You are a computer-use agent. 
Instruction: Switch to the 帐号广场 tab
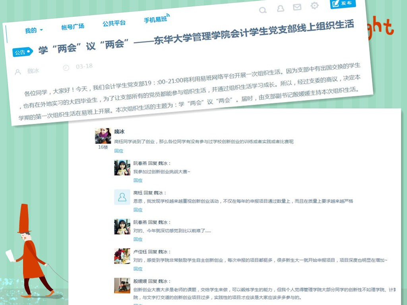click(x=73, y=27)
